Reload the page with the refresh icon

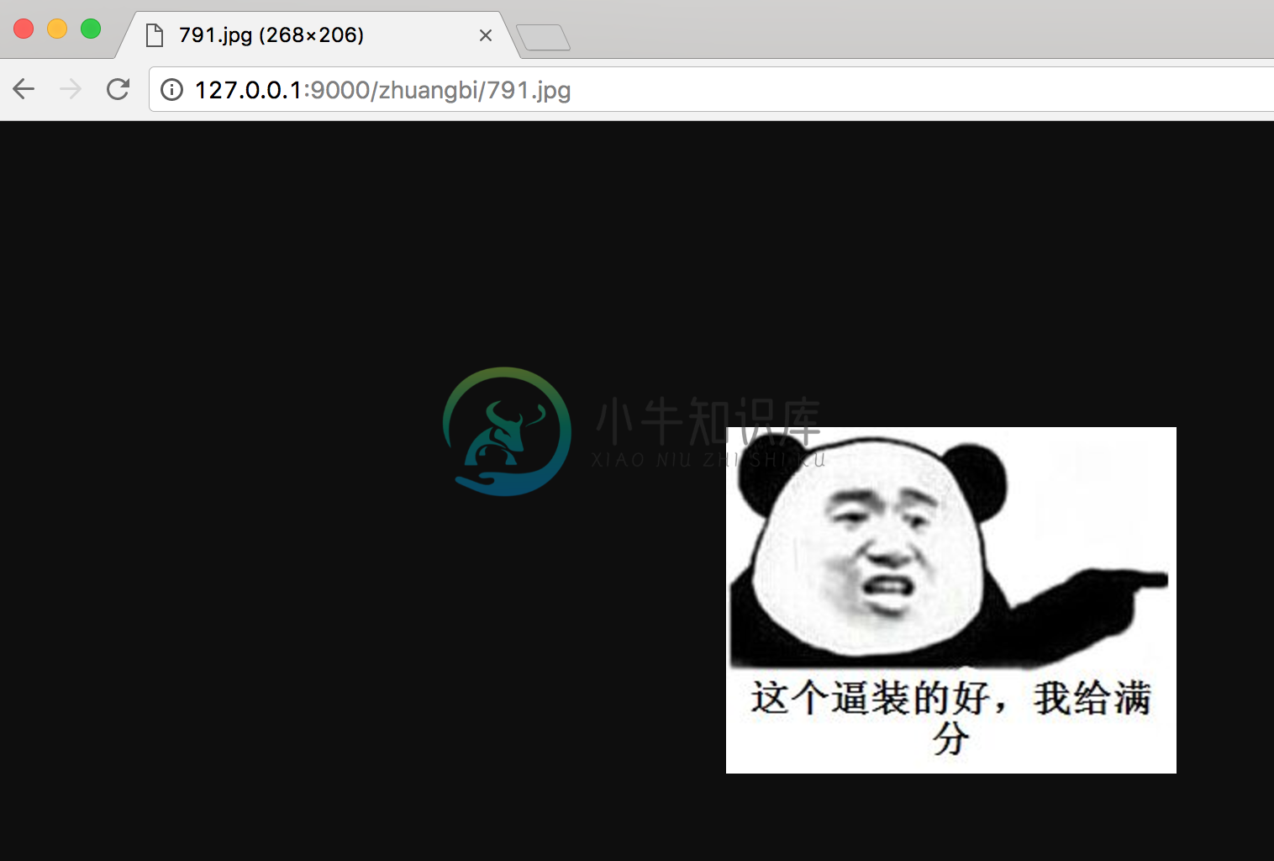118,89
